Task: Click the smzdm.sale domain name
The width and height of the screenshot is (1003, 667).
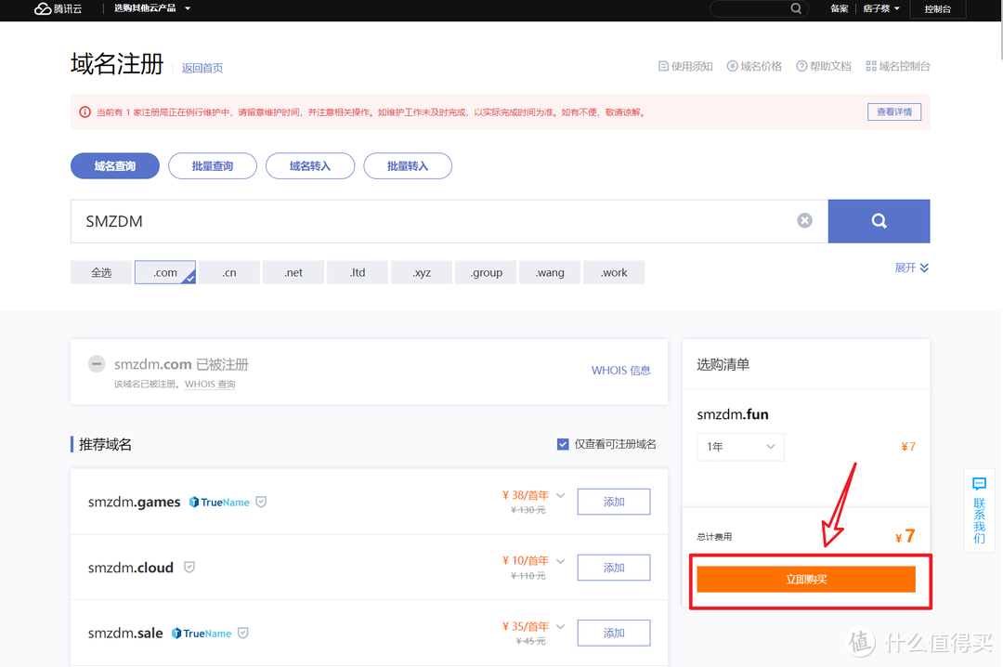Action: [125, 633]
